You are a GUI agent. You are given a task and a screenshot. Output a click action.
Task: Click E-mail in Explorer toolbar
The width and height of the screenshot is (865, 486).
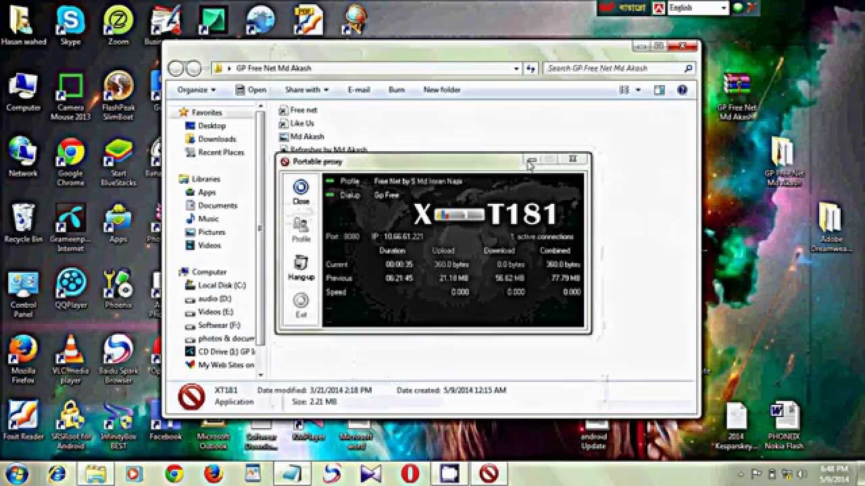(359, 90)
